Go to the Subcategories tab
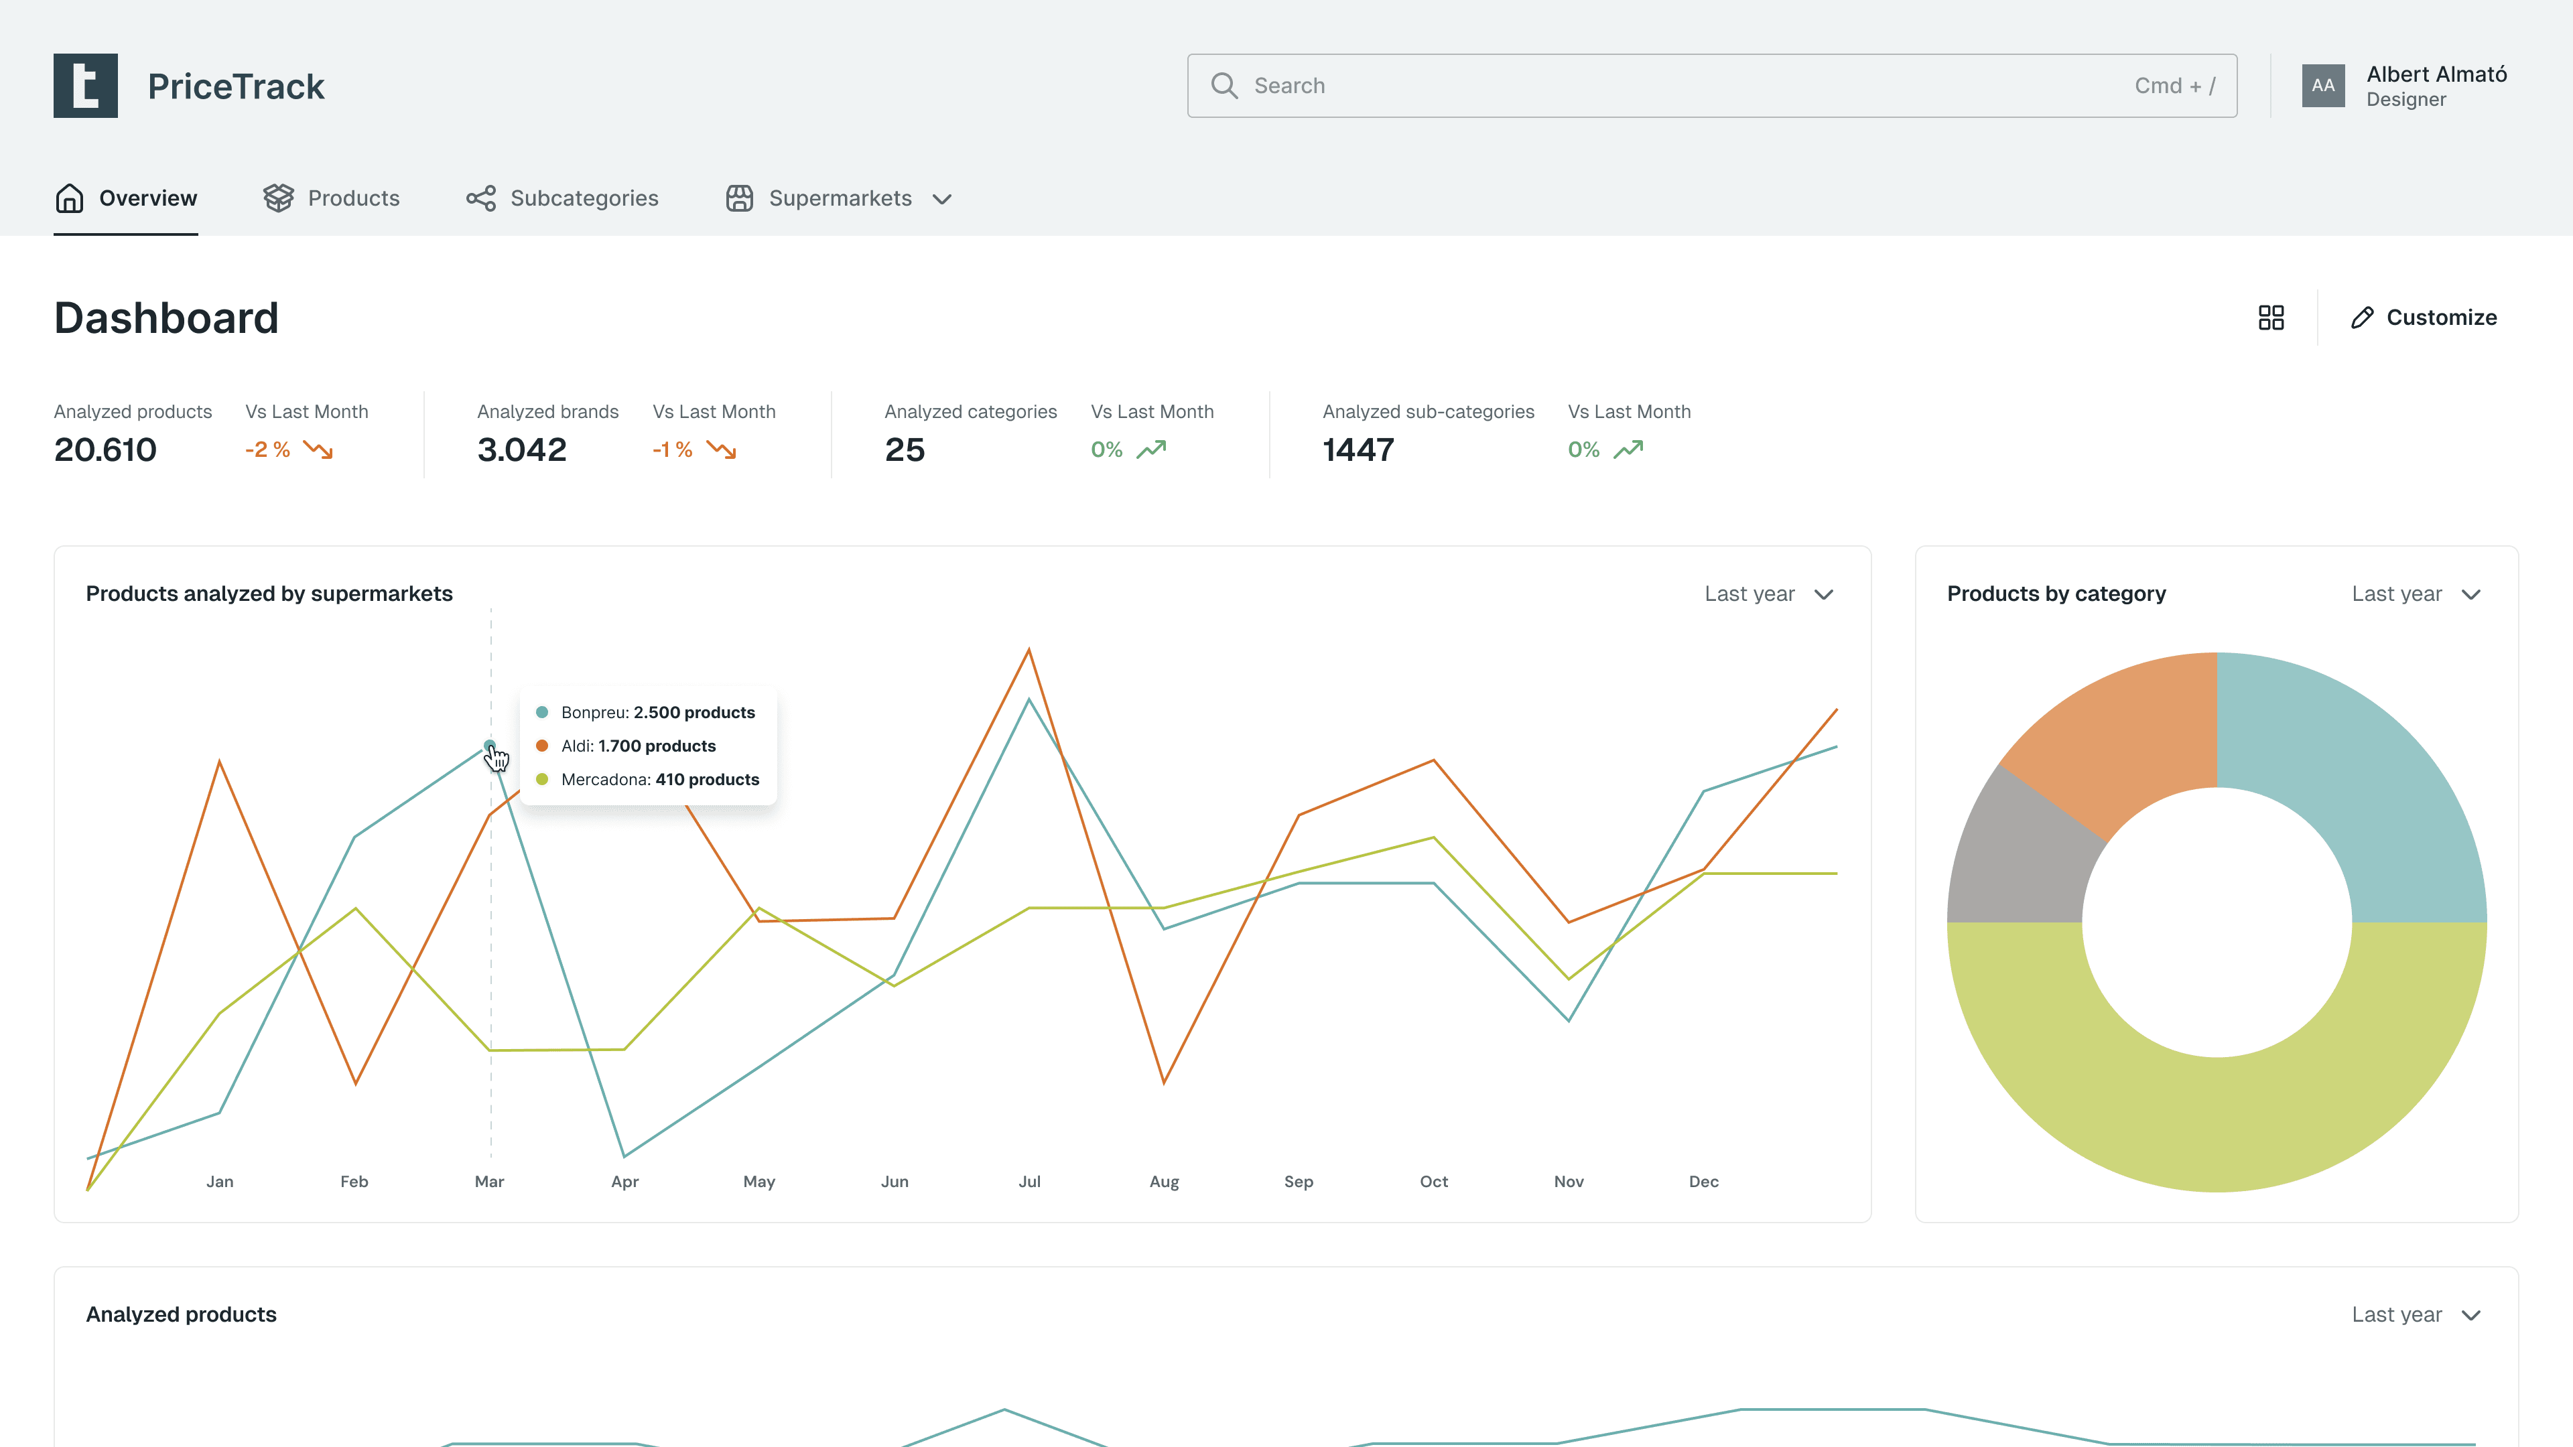The height and width of the screenshot is (1447, 2573). pos(584,198)
